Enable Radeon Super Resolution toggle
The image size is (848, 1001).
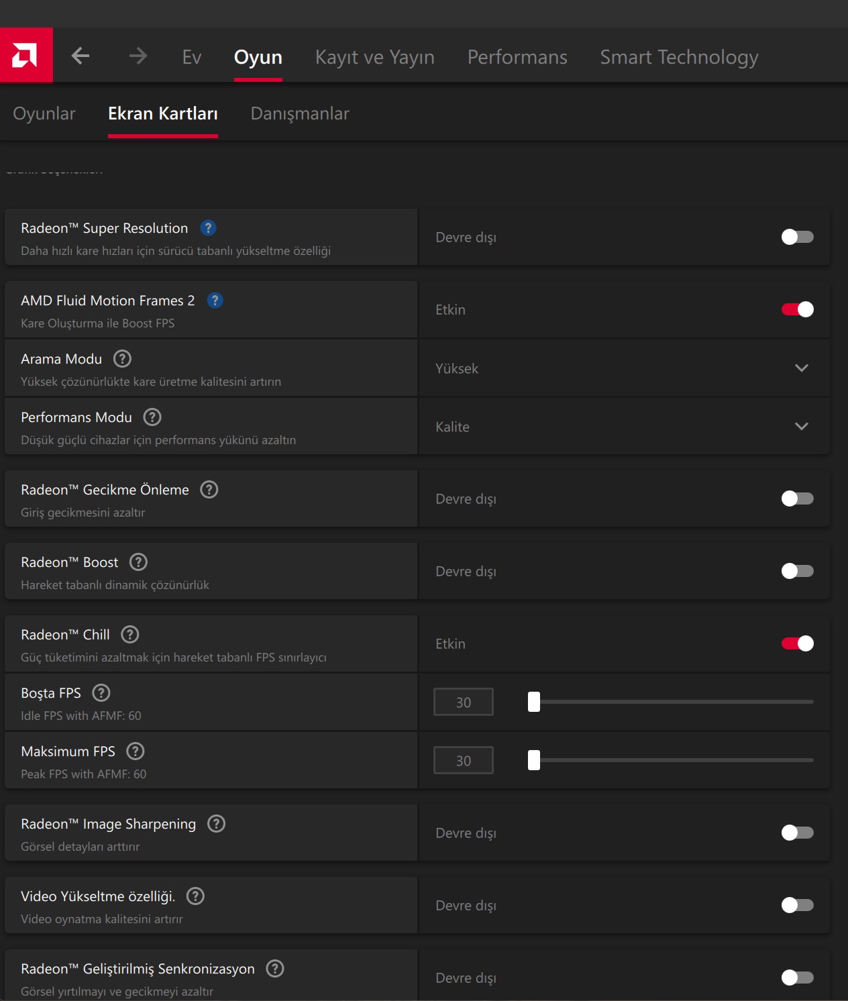point(797,237)
